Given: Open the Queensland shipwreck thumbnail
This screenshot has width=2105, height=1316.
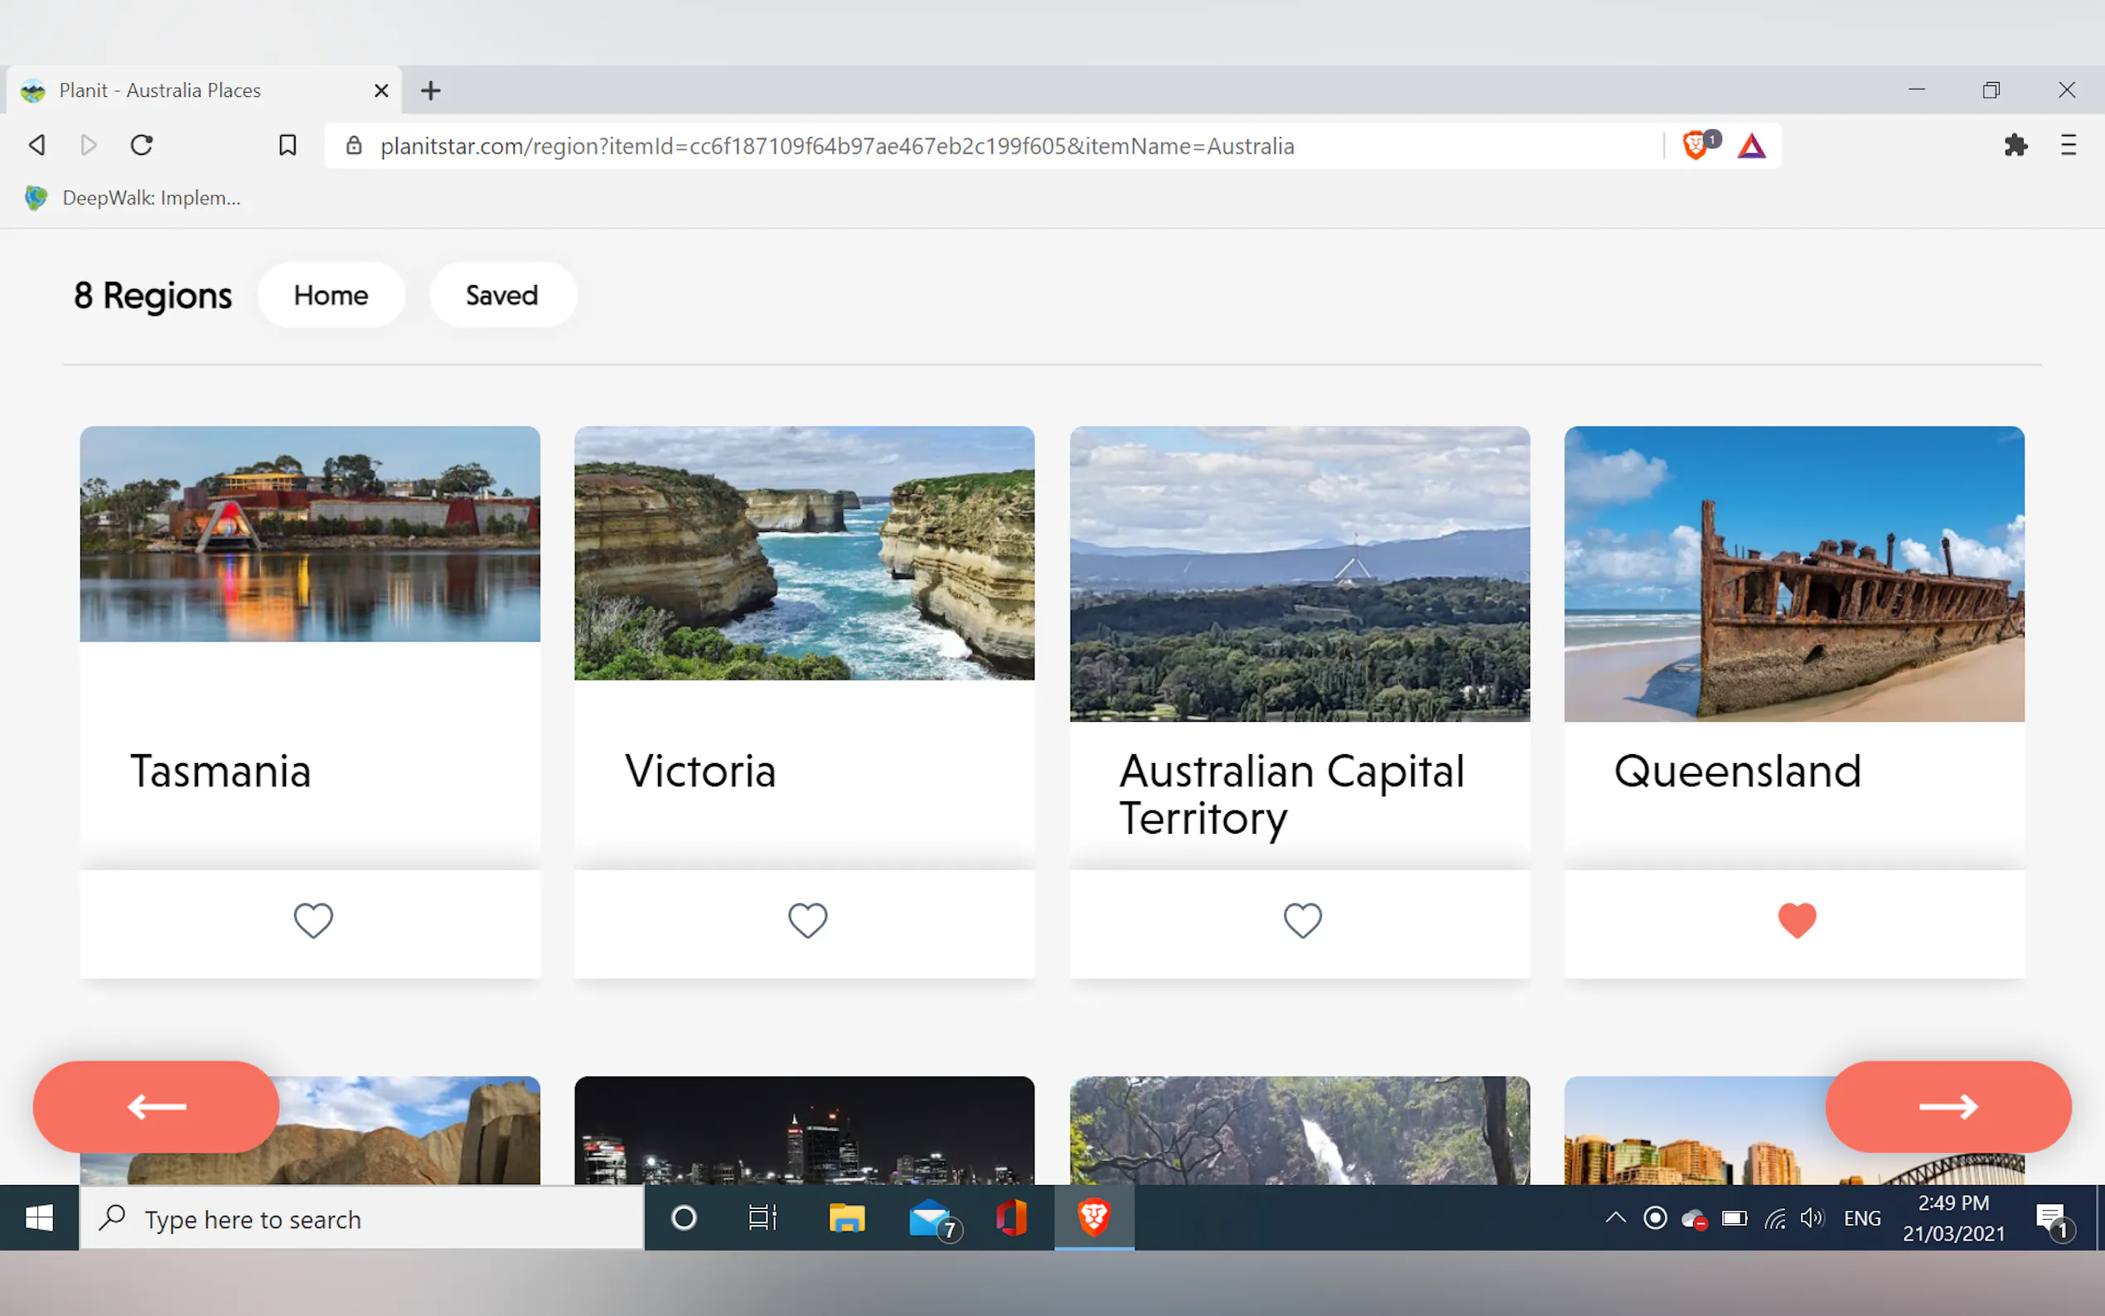Looking at the screenshot, I should pos(1793,573).
